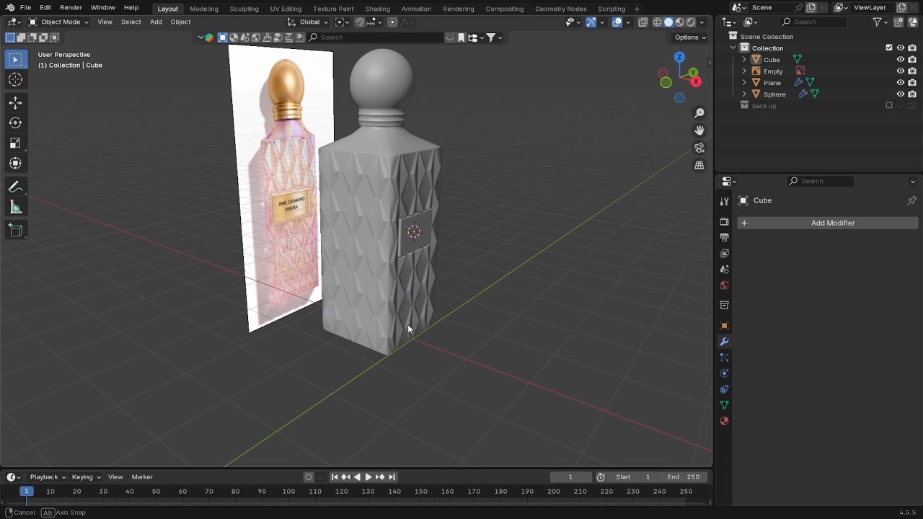923x519 pixels.
Task: Activate the Select Box tool
Action: coord(15,59)
